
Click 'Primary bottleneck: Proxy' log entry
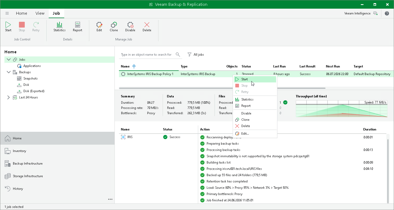pos(225,194)
